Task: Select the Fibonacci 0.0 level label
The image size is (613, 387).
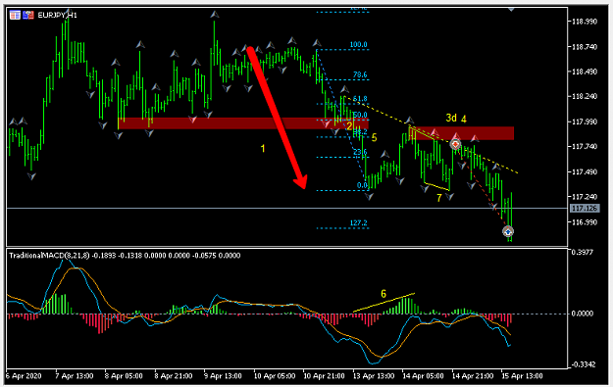Action: click(362, 185)
